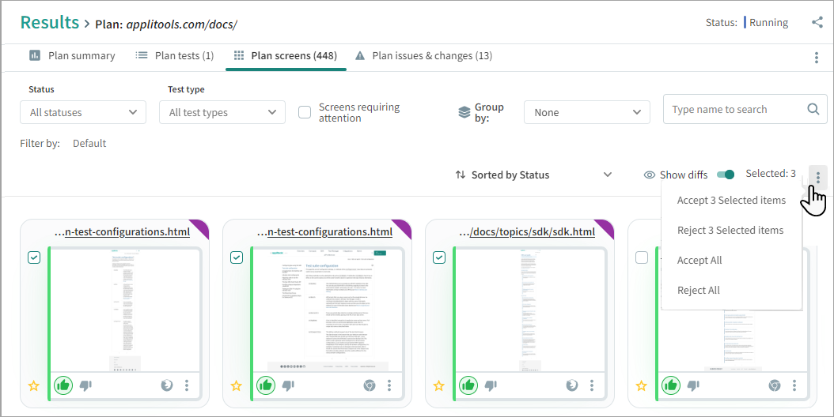Switch to the Plan summary tab
This screenshot has width=834, height=417.
coord(72,56)
